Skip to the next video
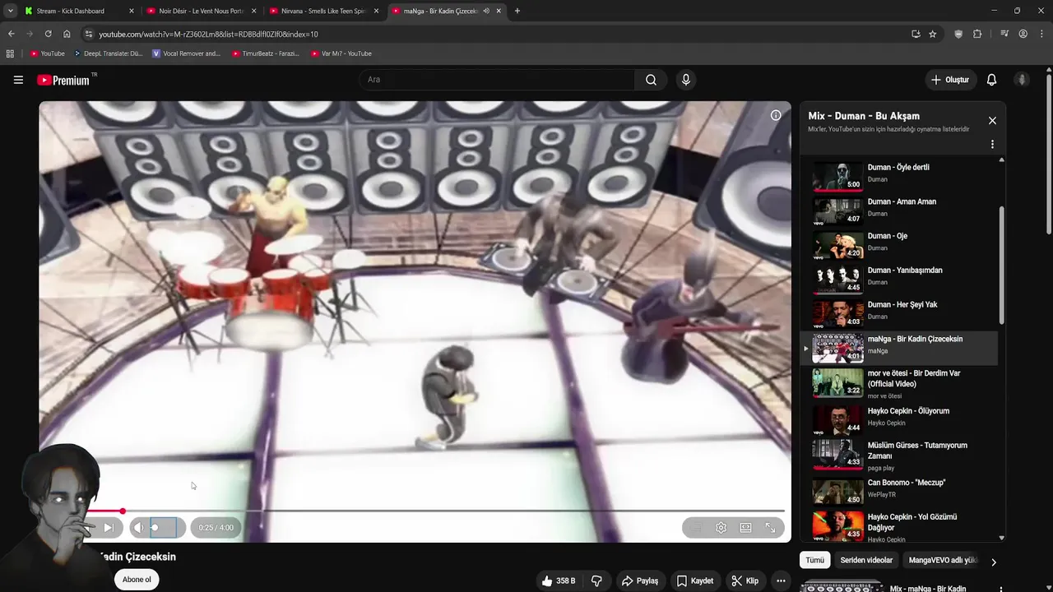1053x592 pixels. 108,528
